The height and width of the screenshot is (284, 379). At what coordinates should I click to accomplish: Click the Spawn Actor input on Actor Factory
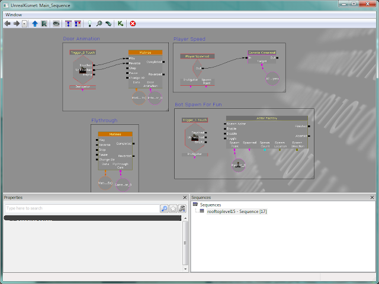(x=225, y=124)
